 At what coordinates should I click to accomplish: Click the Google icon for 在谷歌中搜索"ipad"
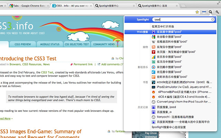coord(153,37)
